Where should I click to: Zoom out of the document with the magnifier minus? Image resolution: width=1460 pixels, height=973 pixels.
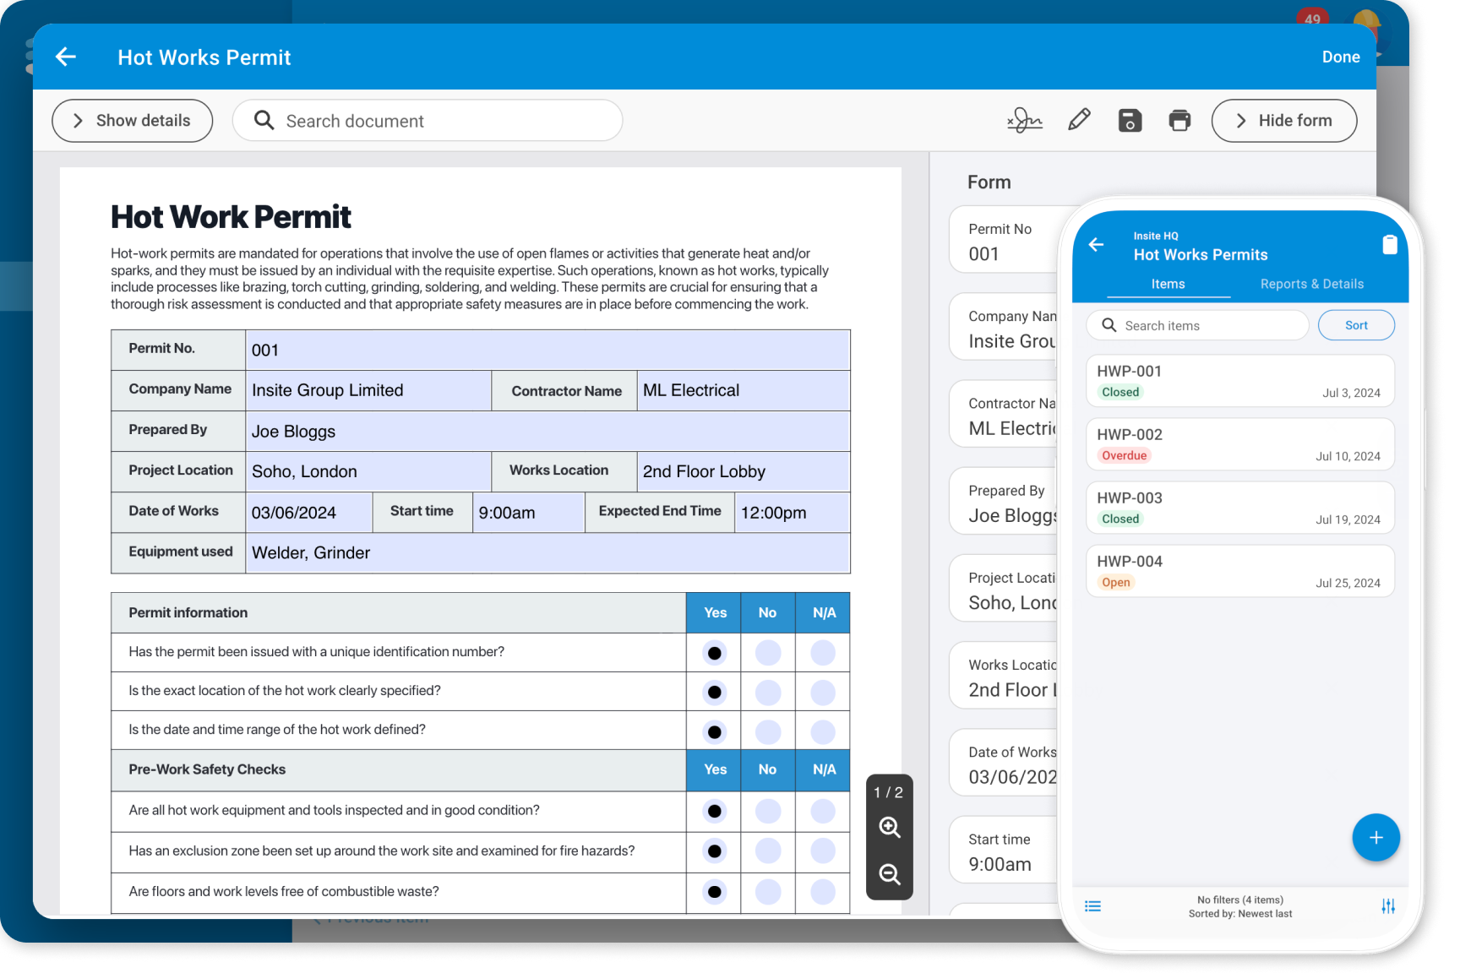pos(889,875)
